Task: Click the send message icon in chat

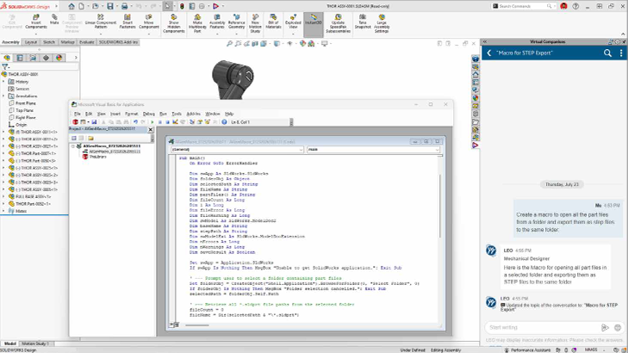Action: (x=605, y=327)
